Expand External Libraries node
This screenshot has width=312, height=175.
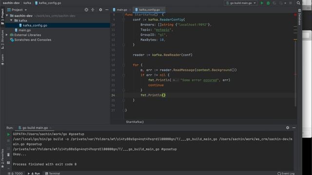coord(7,35)
